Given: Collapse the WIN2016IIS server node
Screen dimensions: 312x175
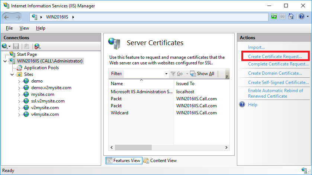Looking at the screenshot, I should pyautogui.click(x=5, y=61).
